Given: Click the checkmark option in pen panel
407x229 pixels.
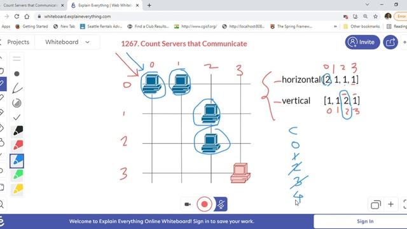Looking at the screenshot, I should coord(17,117).
